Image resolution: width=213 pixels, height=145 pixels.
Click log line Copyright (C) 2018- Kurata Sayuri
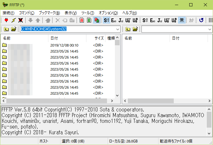40,132
